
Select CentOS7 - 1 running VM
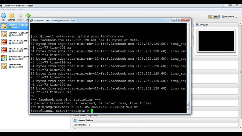click(15, 26)
